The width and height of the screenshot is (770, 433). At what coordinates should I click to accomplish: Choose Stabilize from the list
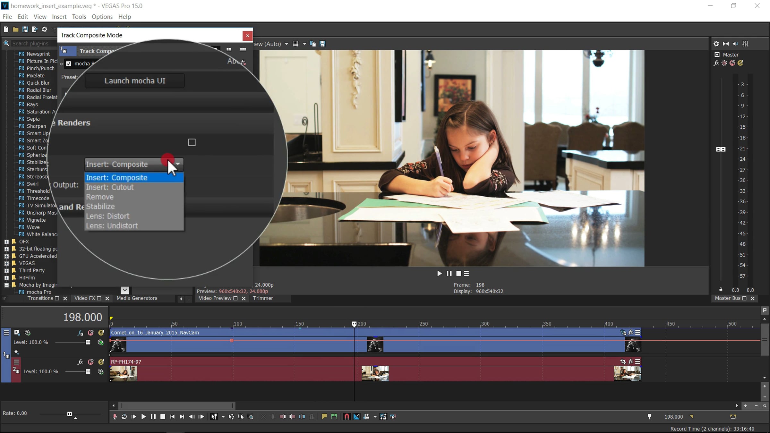134,207
